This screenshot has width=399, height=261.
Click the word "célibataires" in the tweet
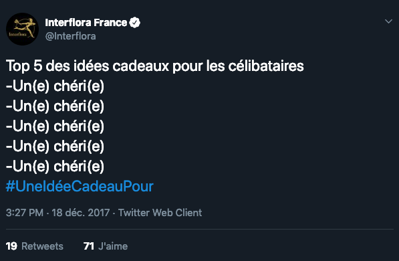266,66
